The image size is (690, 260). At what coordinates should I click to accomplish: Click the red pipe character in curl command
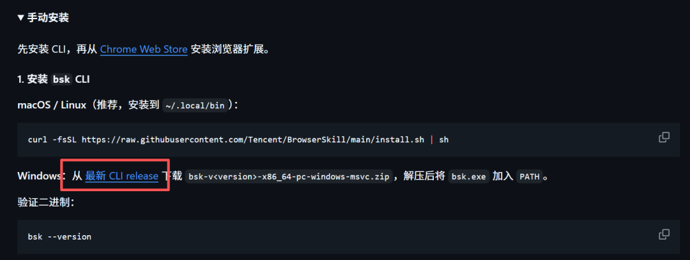pos(432,140)
